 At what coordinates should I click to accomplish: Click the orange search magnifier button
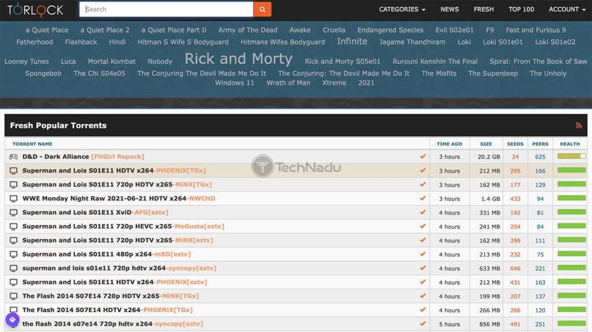click(x=262, y=9)
